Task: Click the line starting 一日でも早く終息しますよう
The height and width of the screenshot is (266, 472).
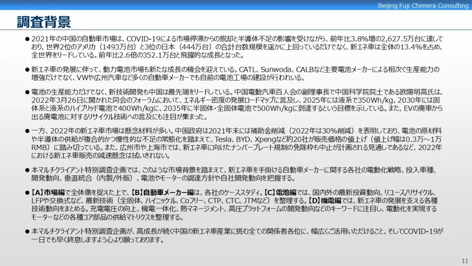Action: pyautogui.click(x=97, y=240)
